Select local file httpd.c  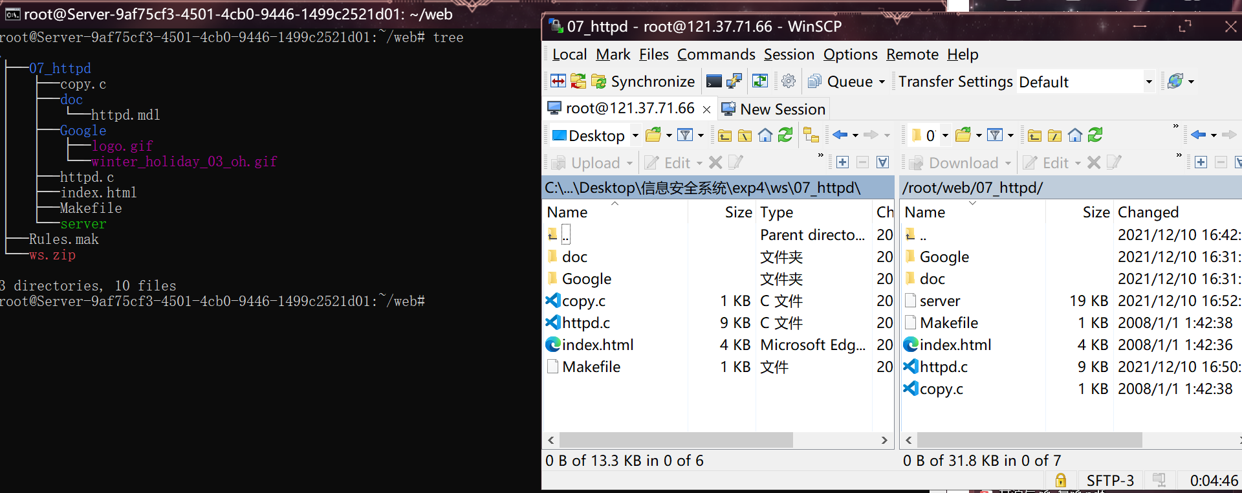[585, 322]
